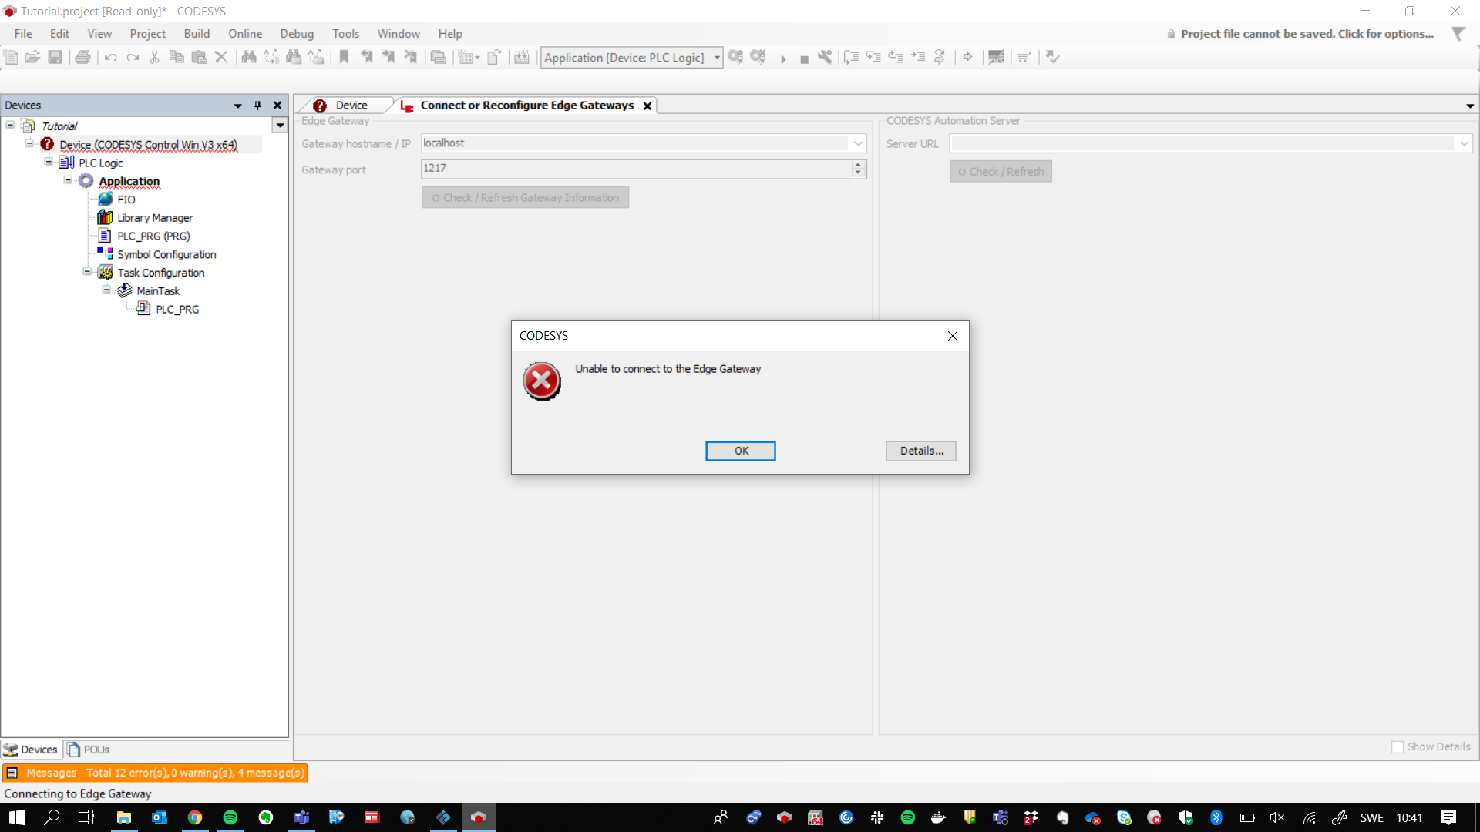Click the Cut scissors toolbar icon
The width and height of the screenshot is (1480, 832).
point(154,57)
